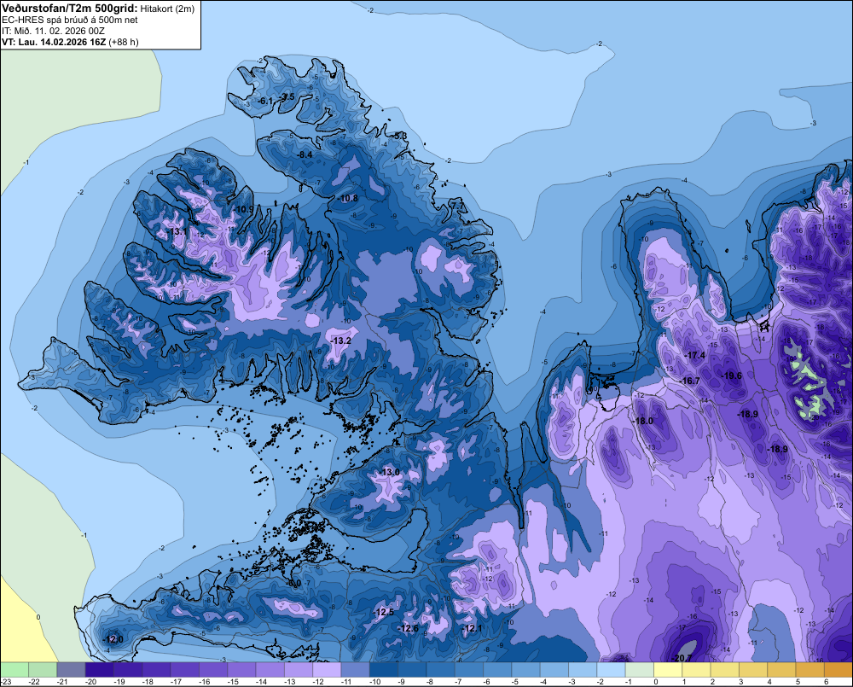Click the light green swatch at the legend's left end
Screen dimensions: 853x687
point(15,669)
